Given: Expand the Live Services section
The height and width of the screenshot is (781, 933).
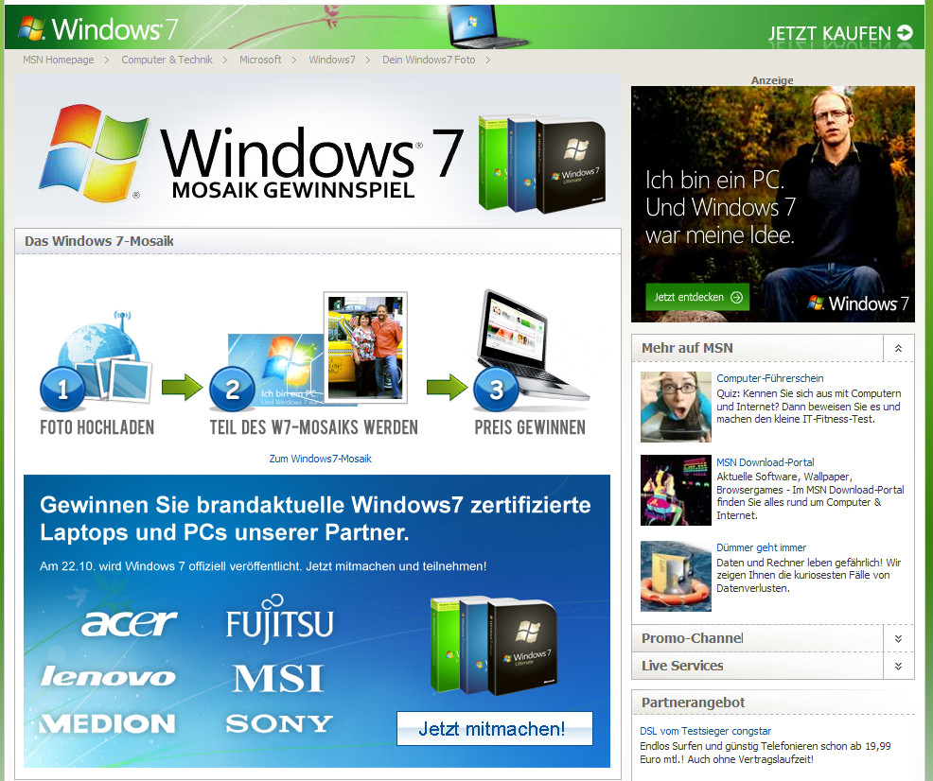Looking at the screenshot, I should click(899, 667).
